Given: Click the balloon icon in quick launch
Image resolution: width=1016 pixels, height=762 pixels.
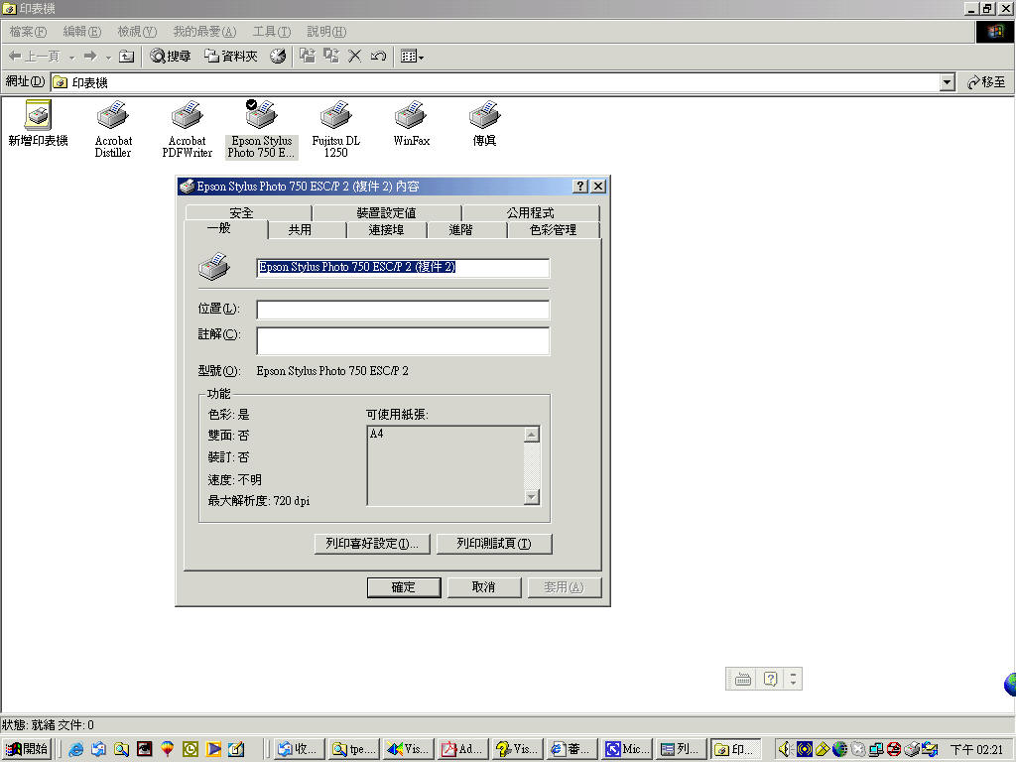Looking at the screenshot, I should pos(167,749).
